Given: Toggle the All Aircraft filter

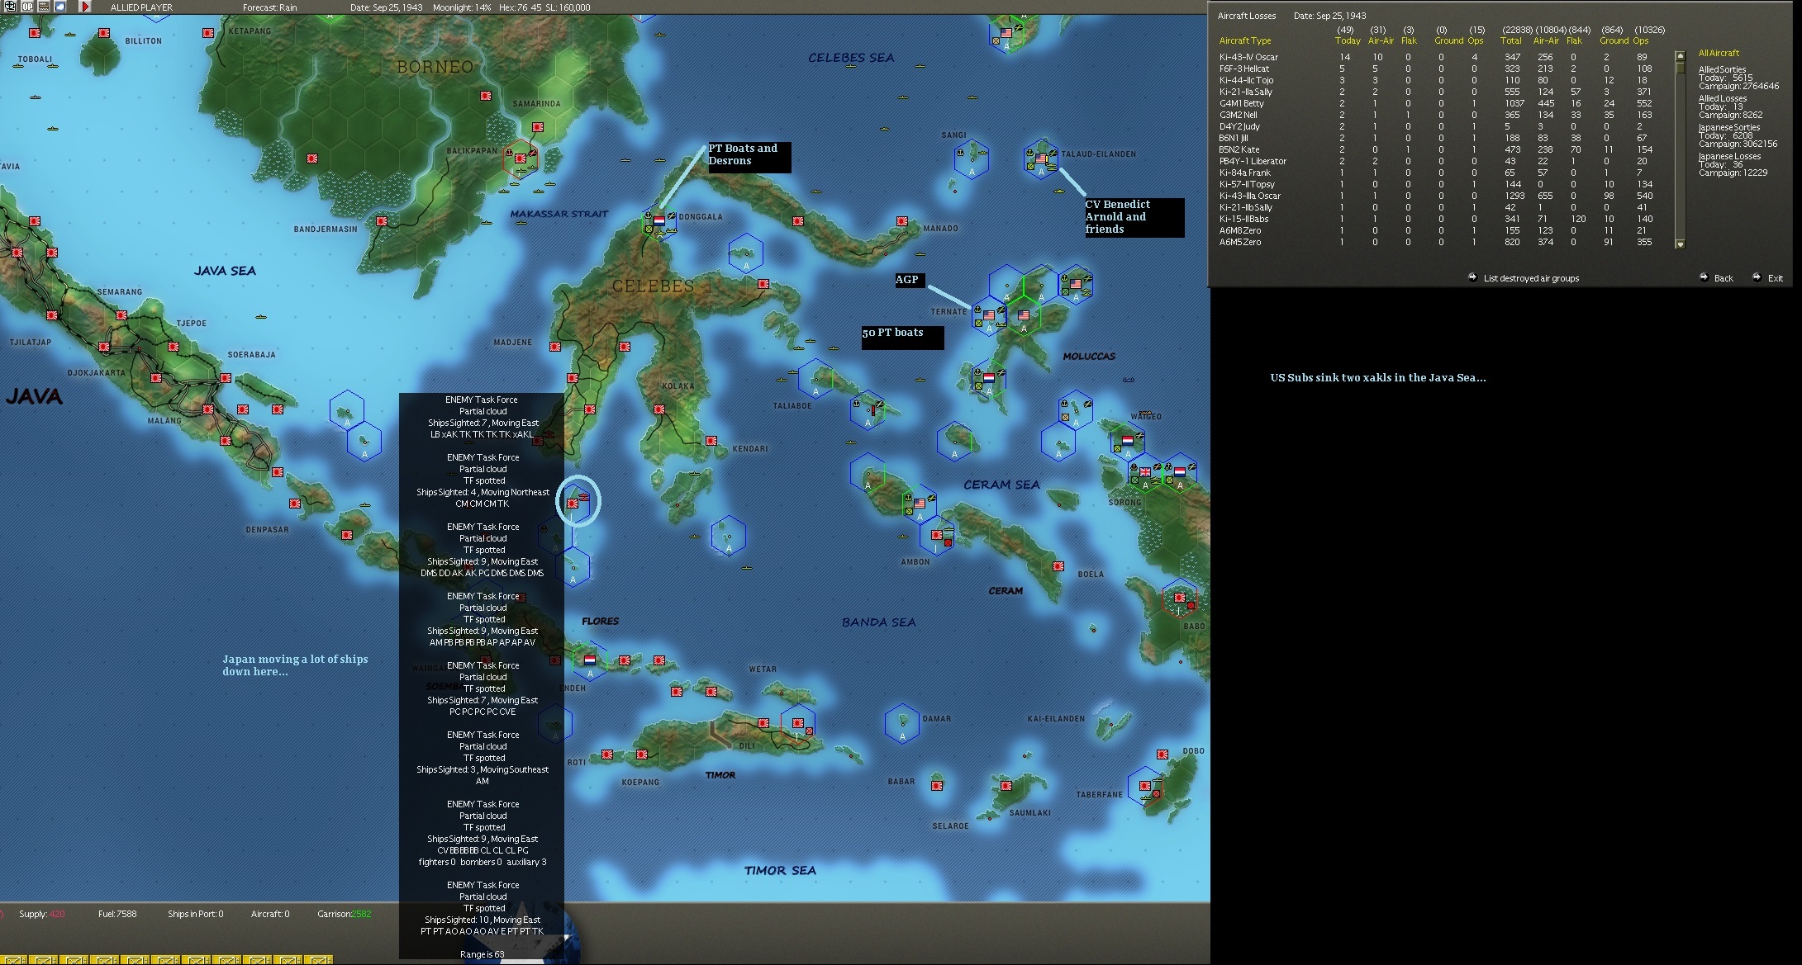Looking at the screenshot, I should 1719,53.
